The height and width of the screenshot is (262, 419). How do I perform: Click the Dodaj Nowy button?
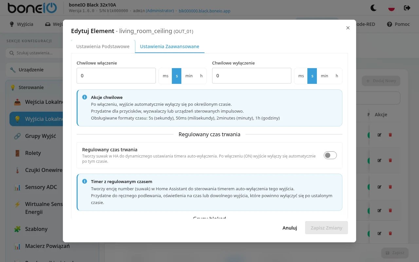[x=381, y=81]
